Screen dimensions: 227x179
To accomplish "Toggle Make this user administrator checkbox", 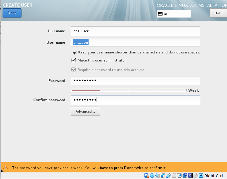I will 74,60.
